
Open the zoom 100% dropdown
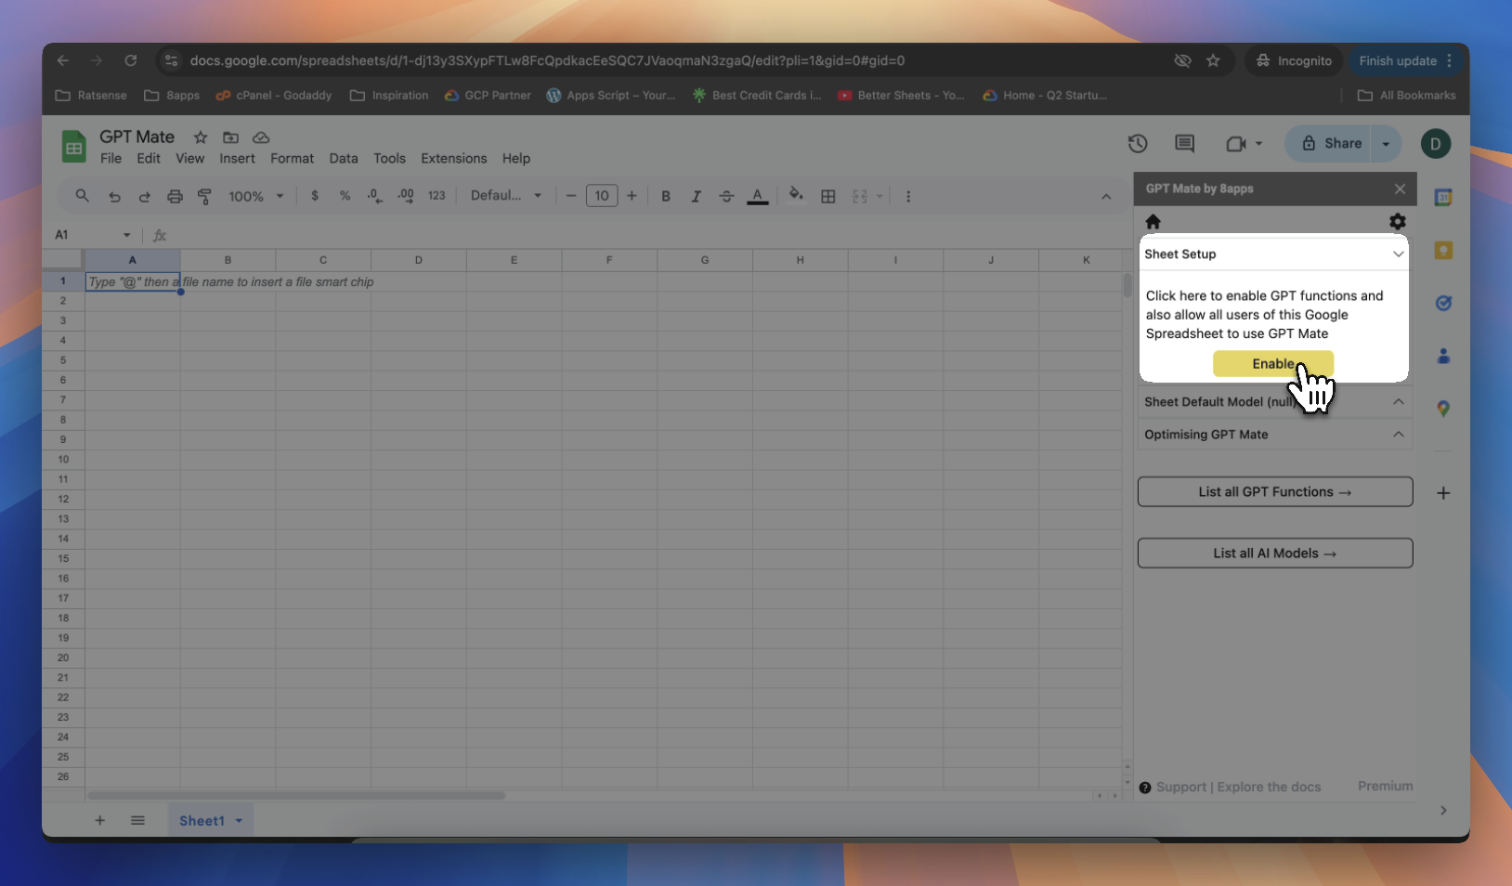(x=255, y=196)
